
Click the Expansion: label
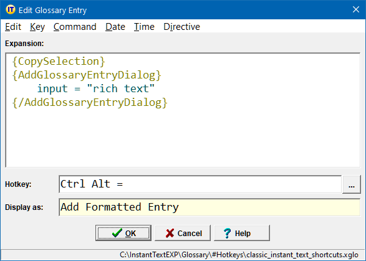(24, 44)
